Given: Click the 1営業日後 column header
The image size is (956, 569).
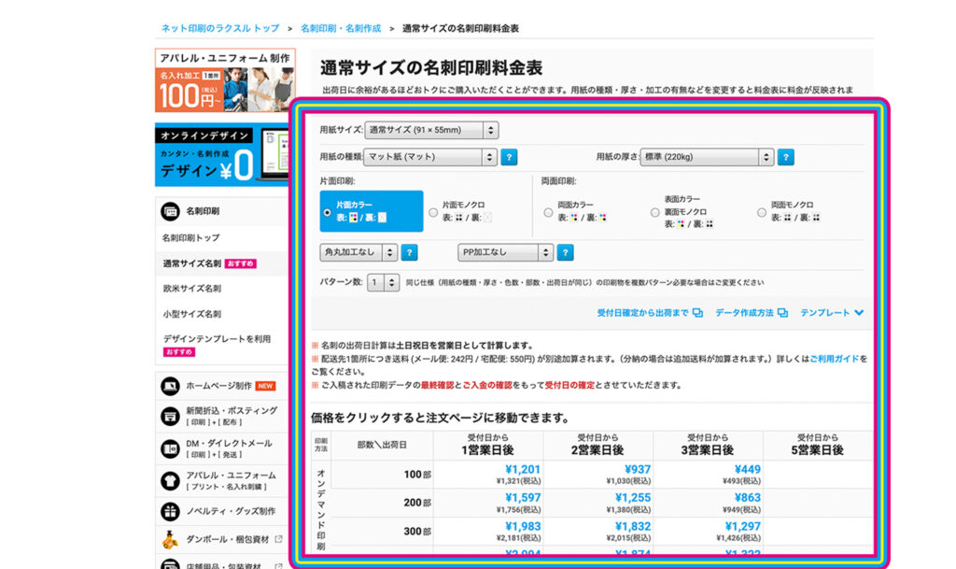Looking at the screenshot, I should 487,445.
